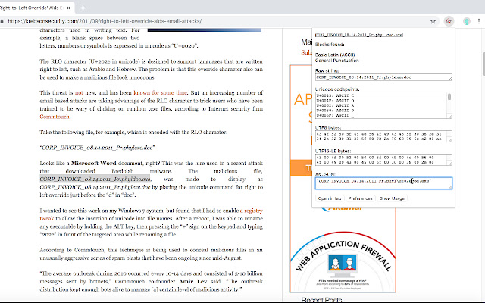Click quoted filename CORP_INVOICE_08.14.2011_Pr.phylexe.doc
485x303 pixels.
[97, 148]
